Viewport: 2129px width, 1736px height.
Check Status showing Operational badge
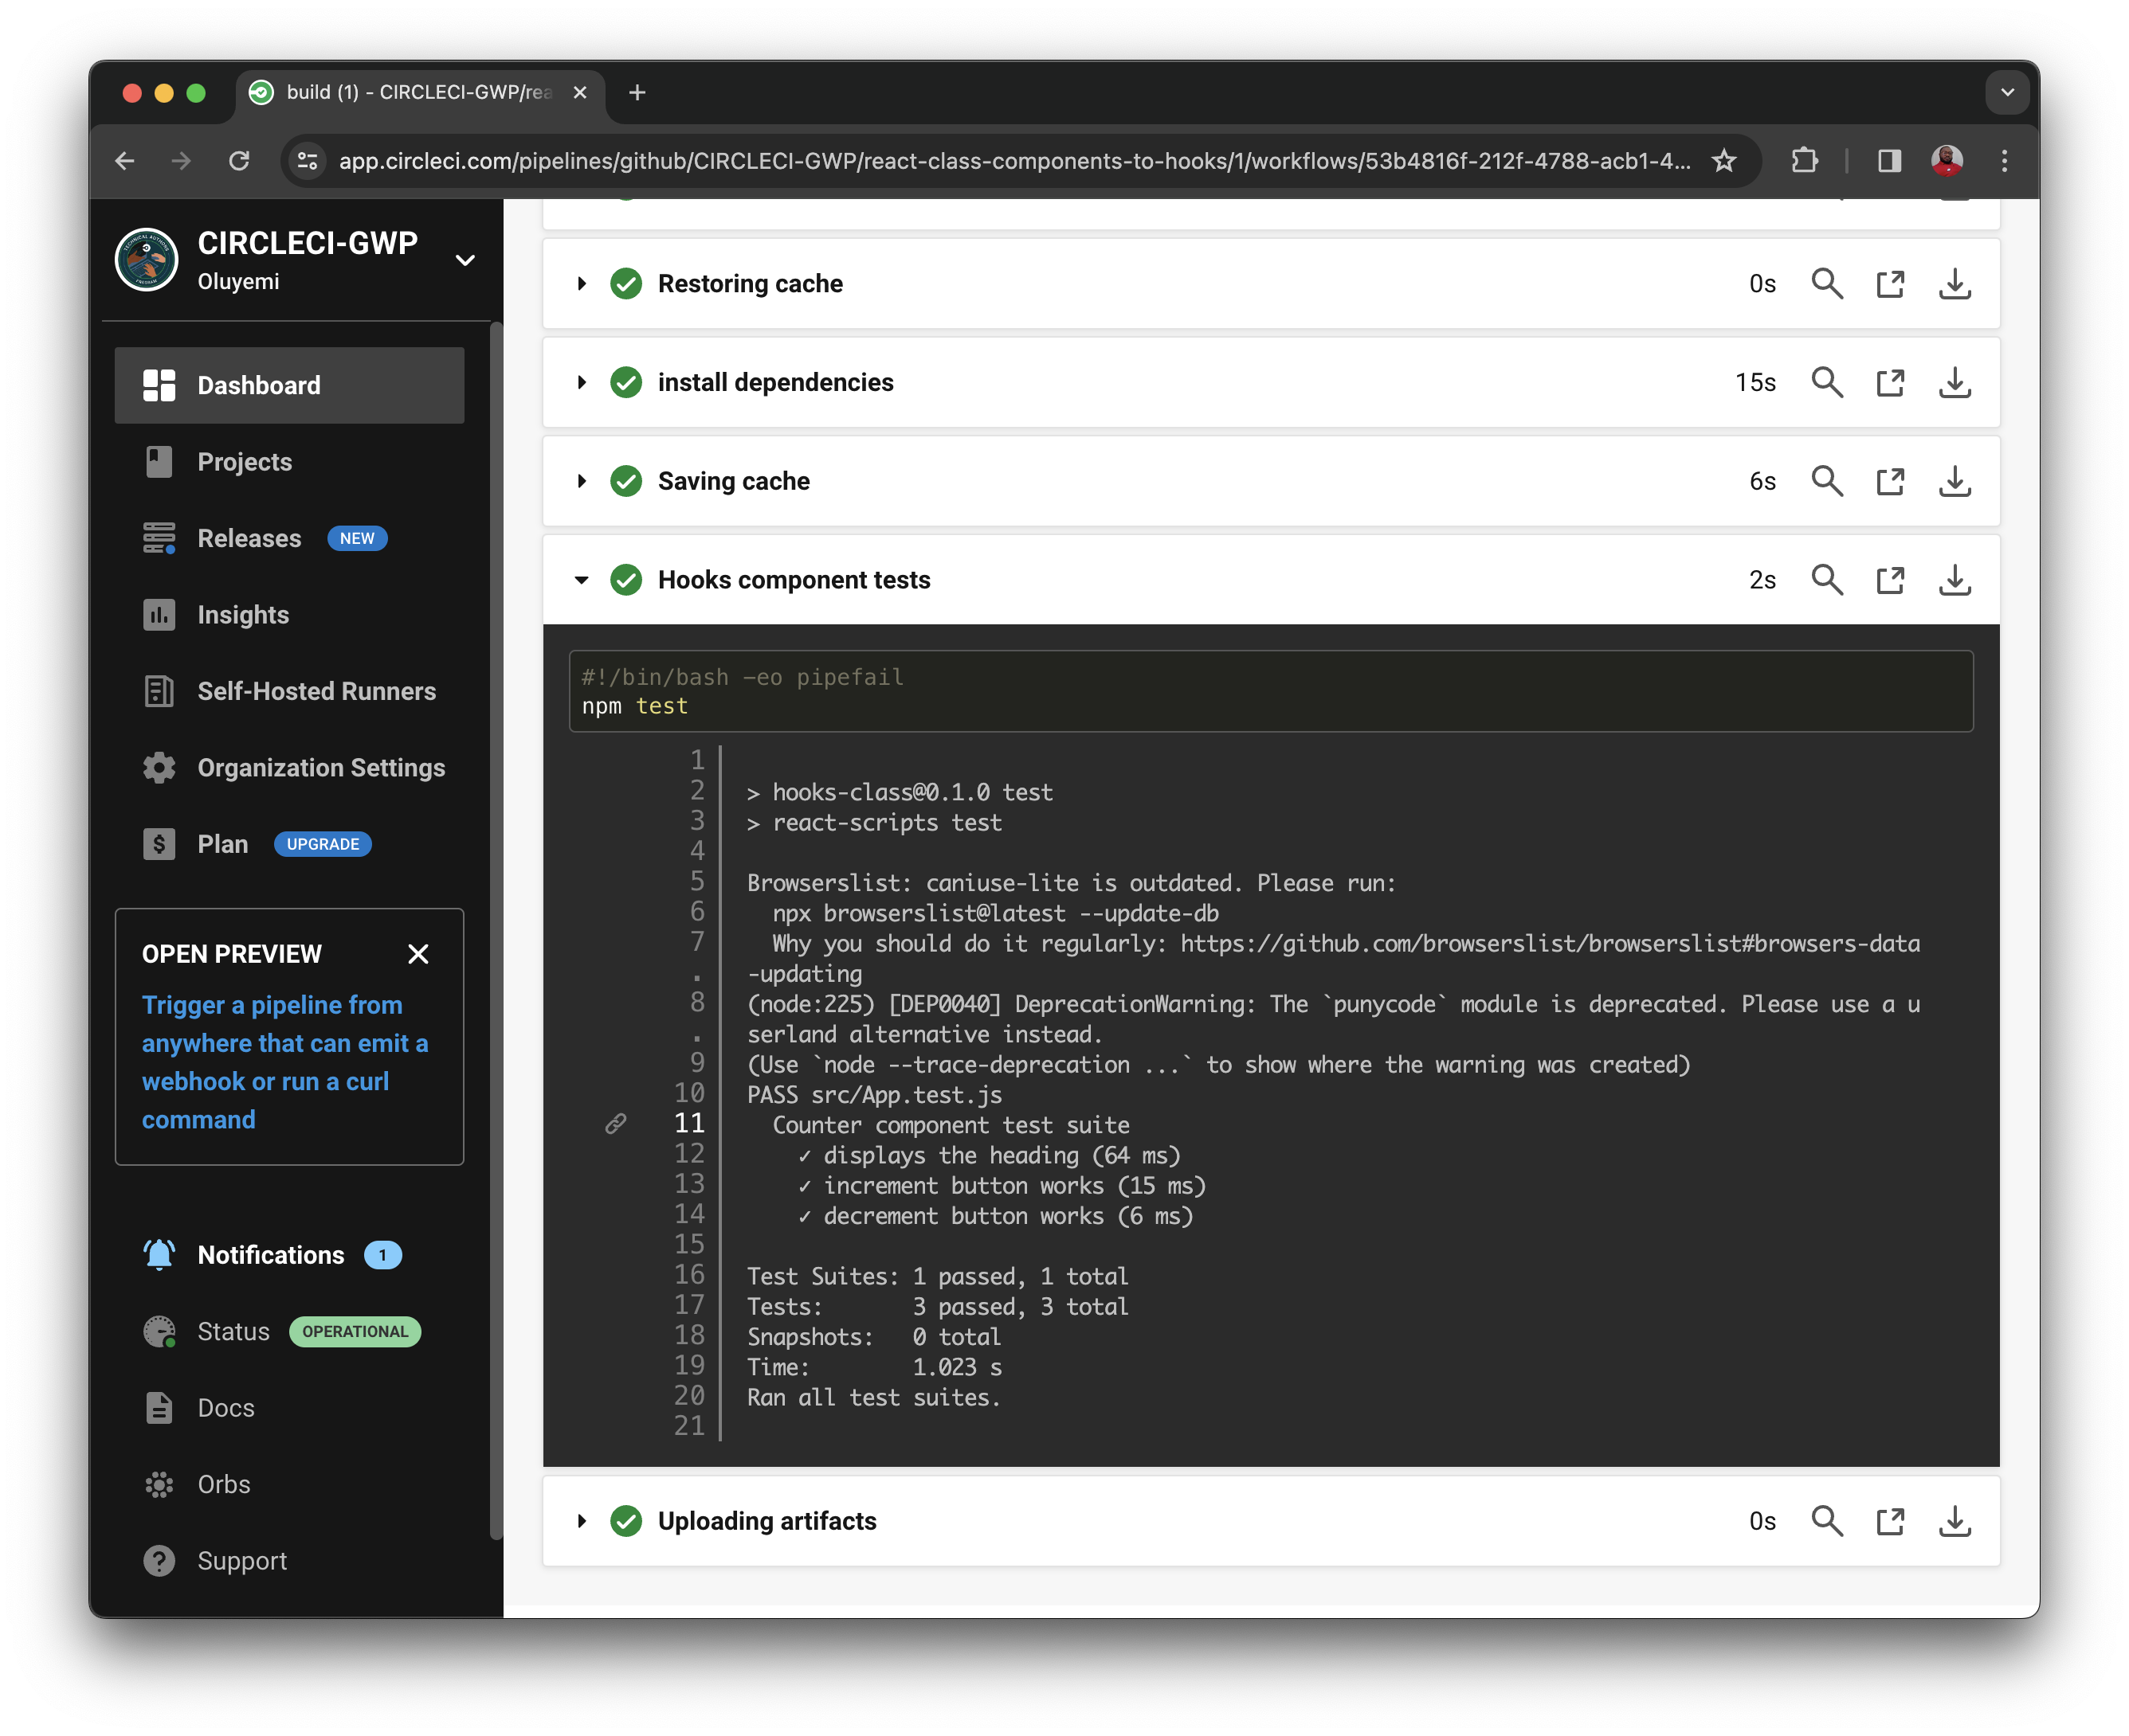(x=354, y=1331)
